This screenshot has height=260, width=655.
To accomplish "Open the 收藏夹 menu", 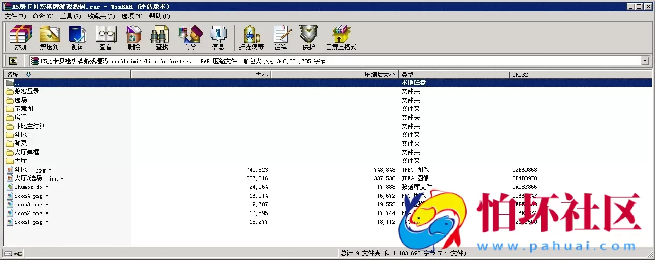I will click(101, 16).
